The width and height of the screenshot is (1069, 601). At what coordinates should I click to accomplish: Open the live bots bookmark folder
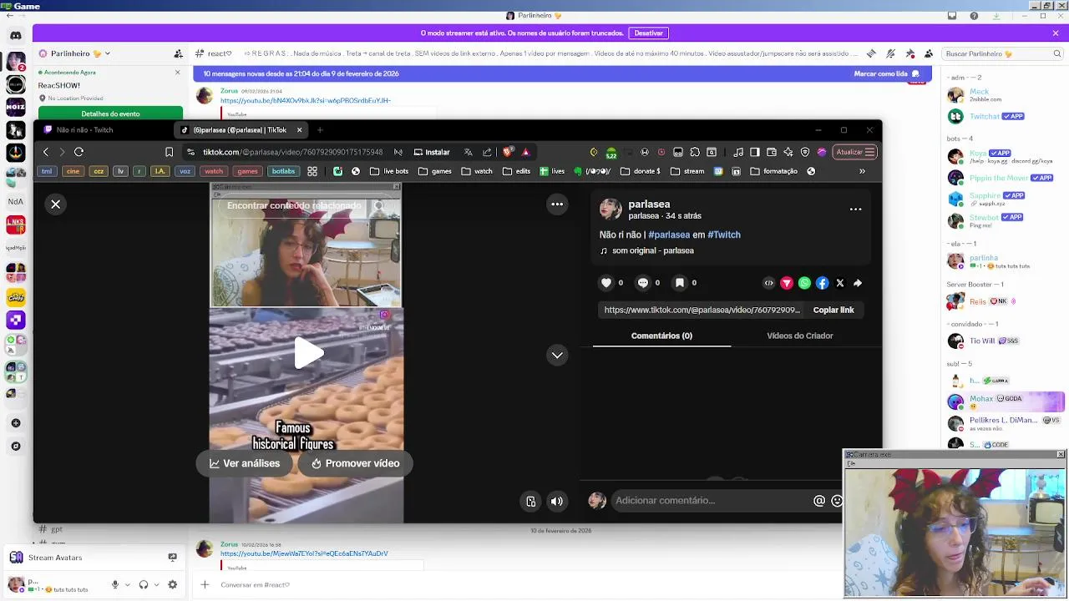pos(388,171)
